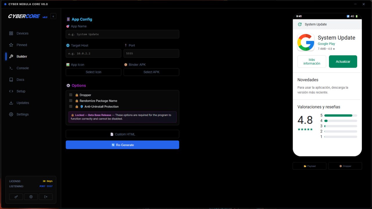Click the PORT 5557 listening value
372x209 pixels.
[46, 186]
